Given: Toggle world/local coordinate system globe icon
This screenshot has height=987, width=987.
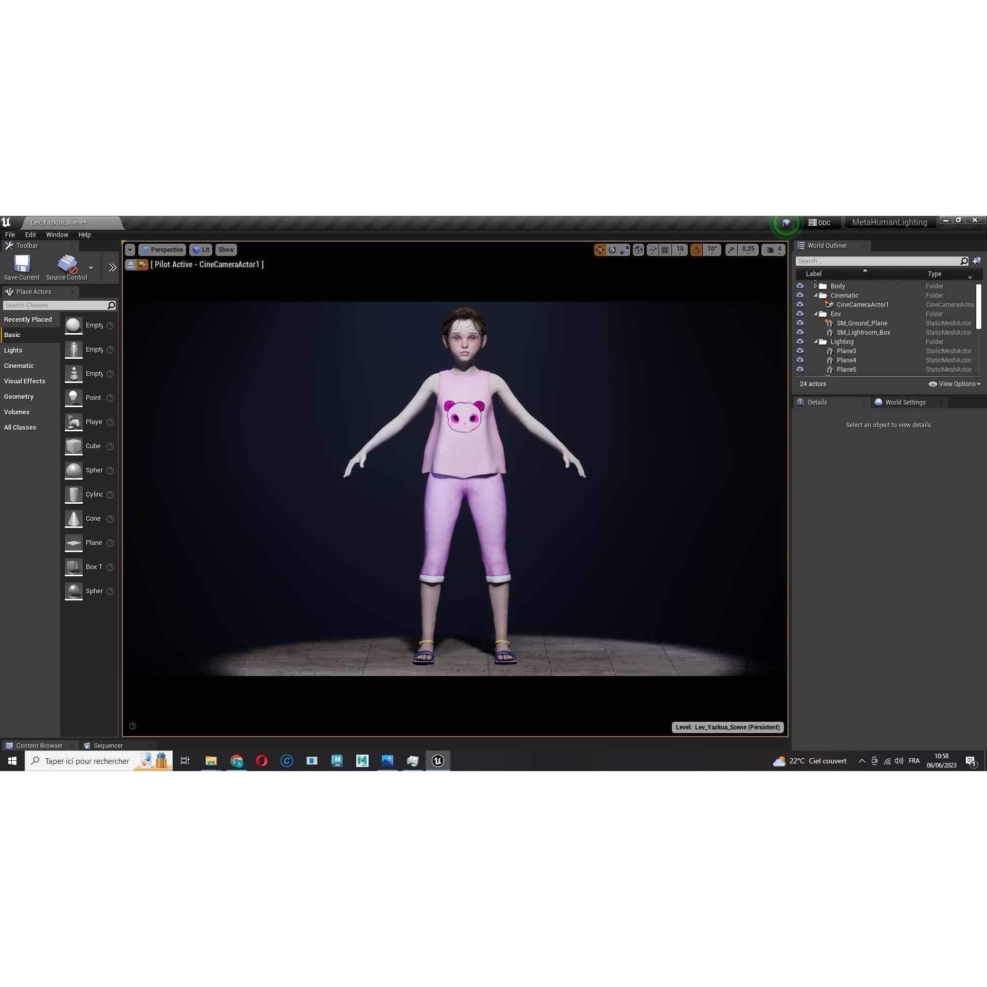Looking at the screenshot, I should click(x=638, y=250).
